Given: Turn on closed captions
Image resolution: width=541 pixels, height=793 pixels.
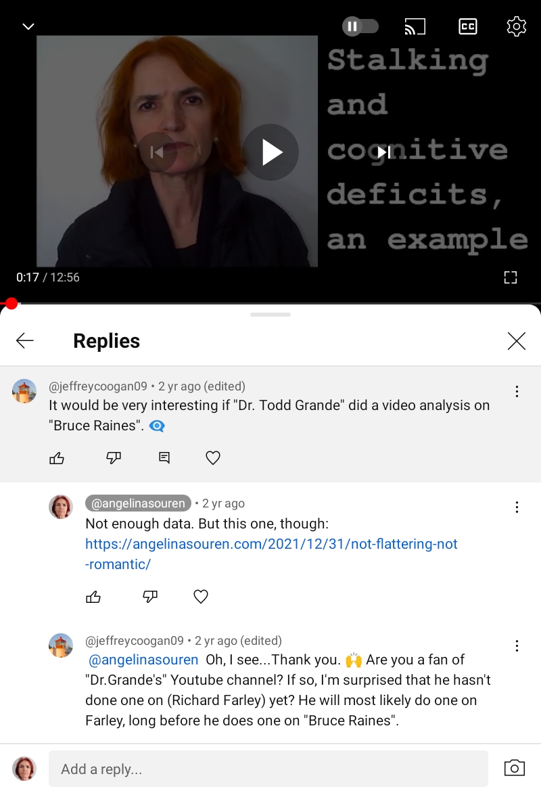Looking at the screenshot, I should pyautogui.click(x=468, y=26).
